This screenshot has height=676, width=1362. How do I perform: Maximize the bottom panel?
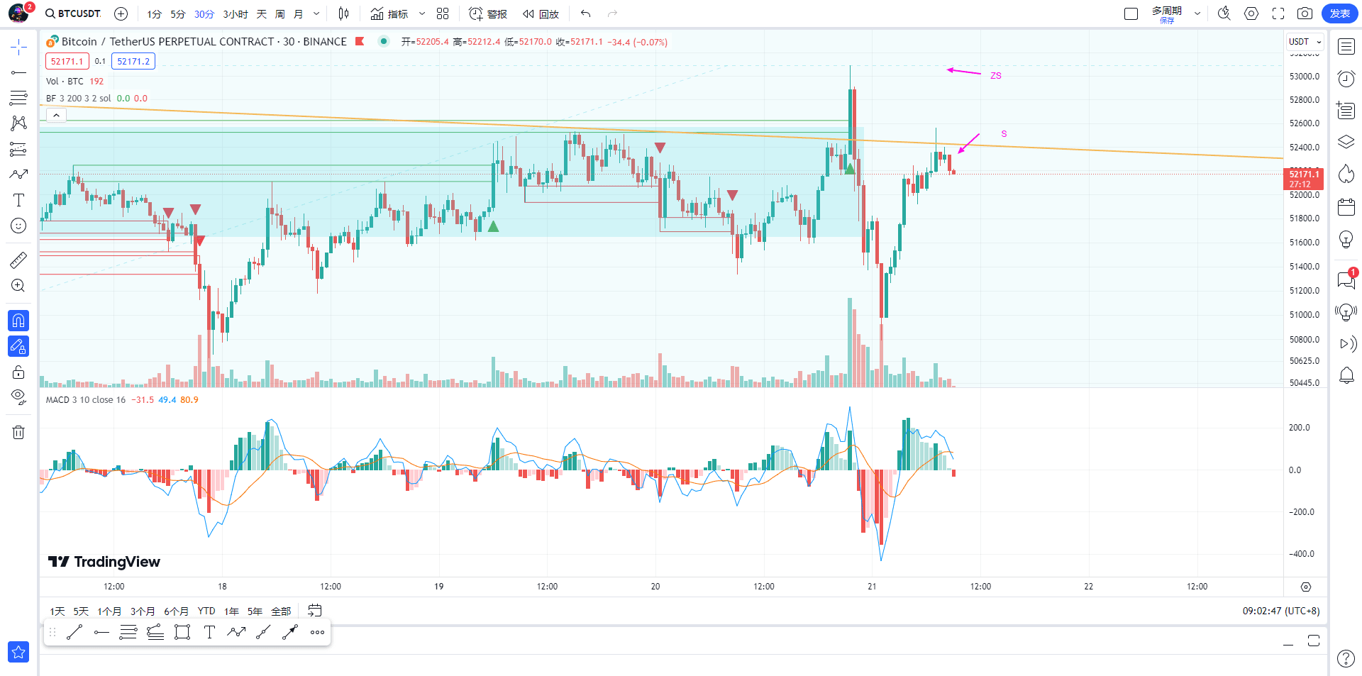pyautogui.click(x=1314, y=641)
